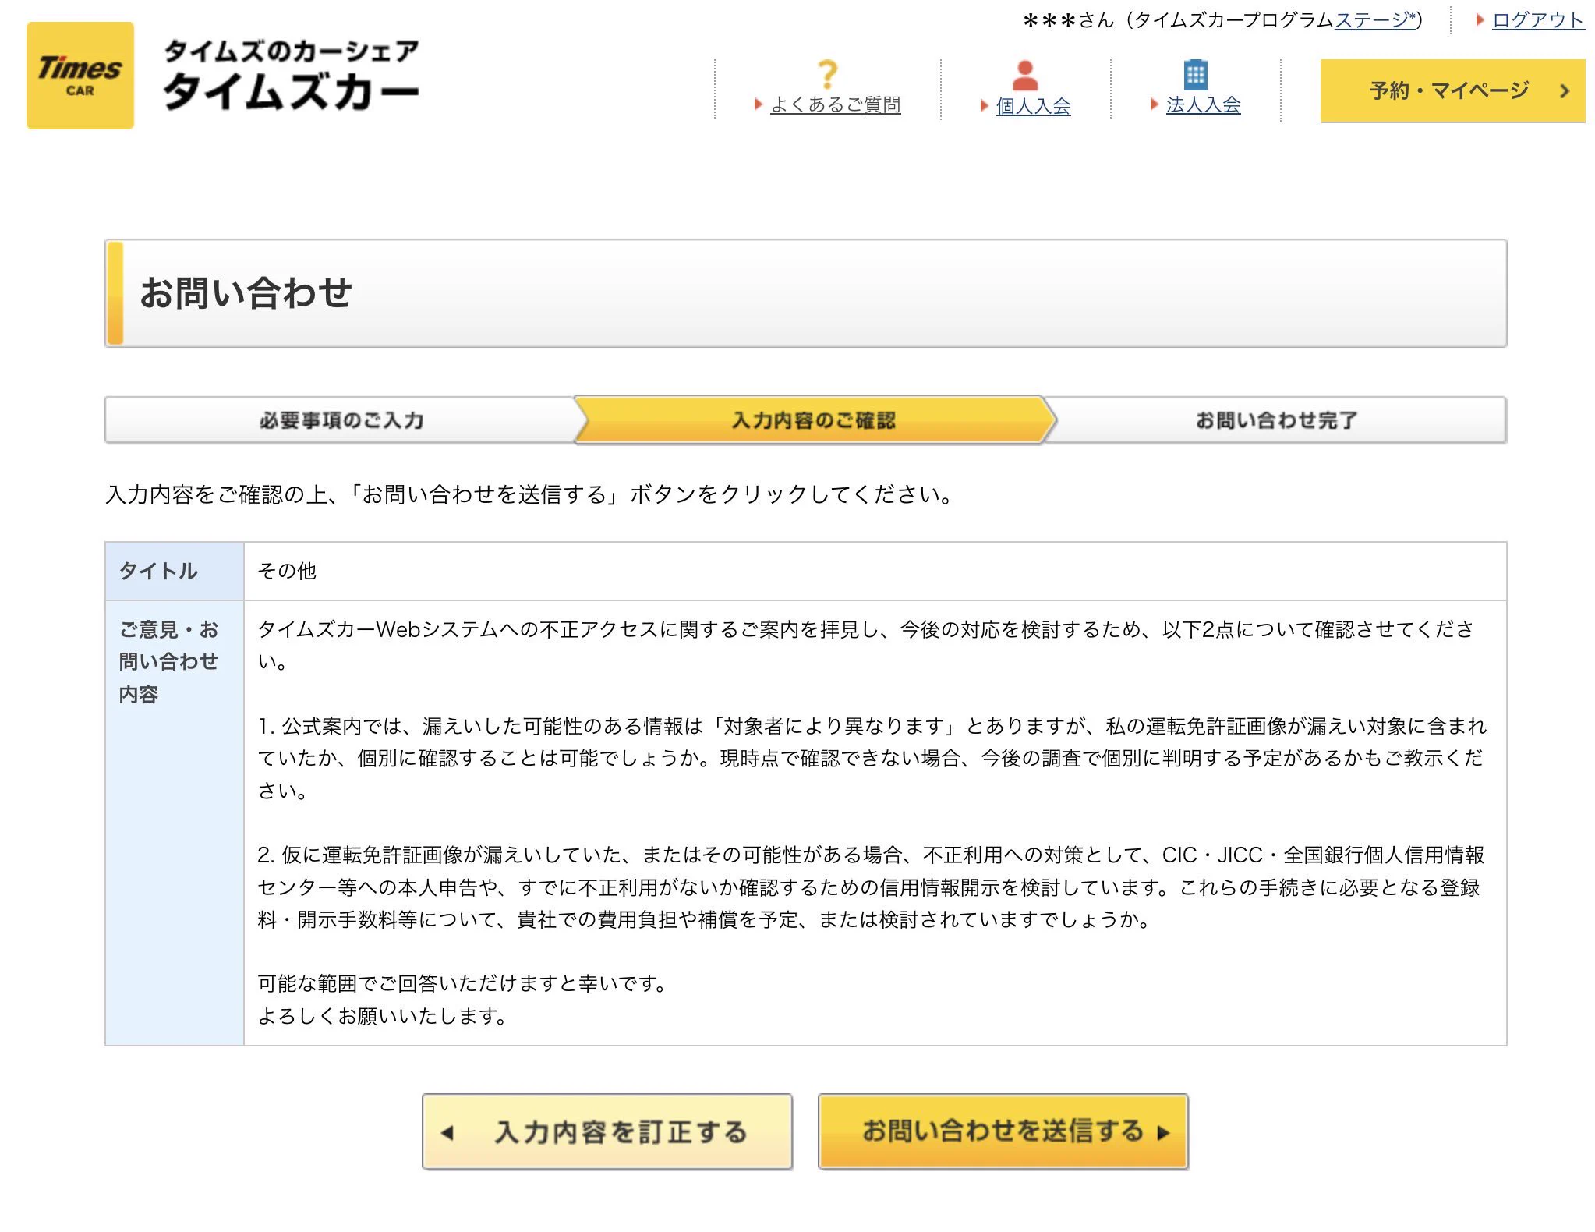Click 入力内容を訂正する button
The image size is (1595, 1232).
[607, 1131]
